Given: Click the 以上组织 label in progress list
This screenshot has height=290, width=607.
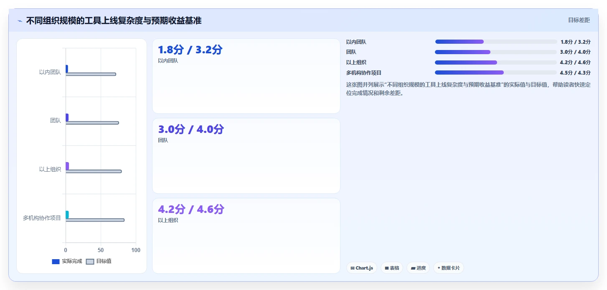Looking at the screenshot, I should (x=356, y=62).
